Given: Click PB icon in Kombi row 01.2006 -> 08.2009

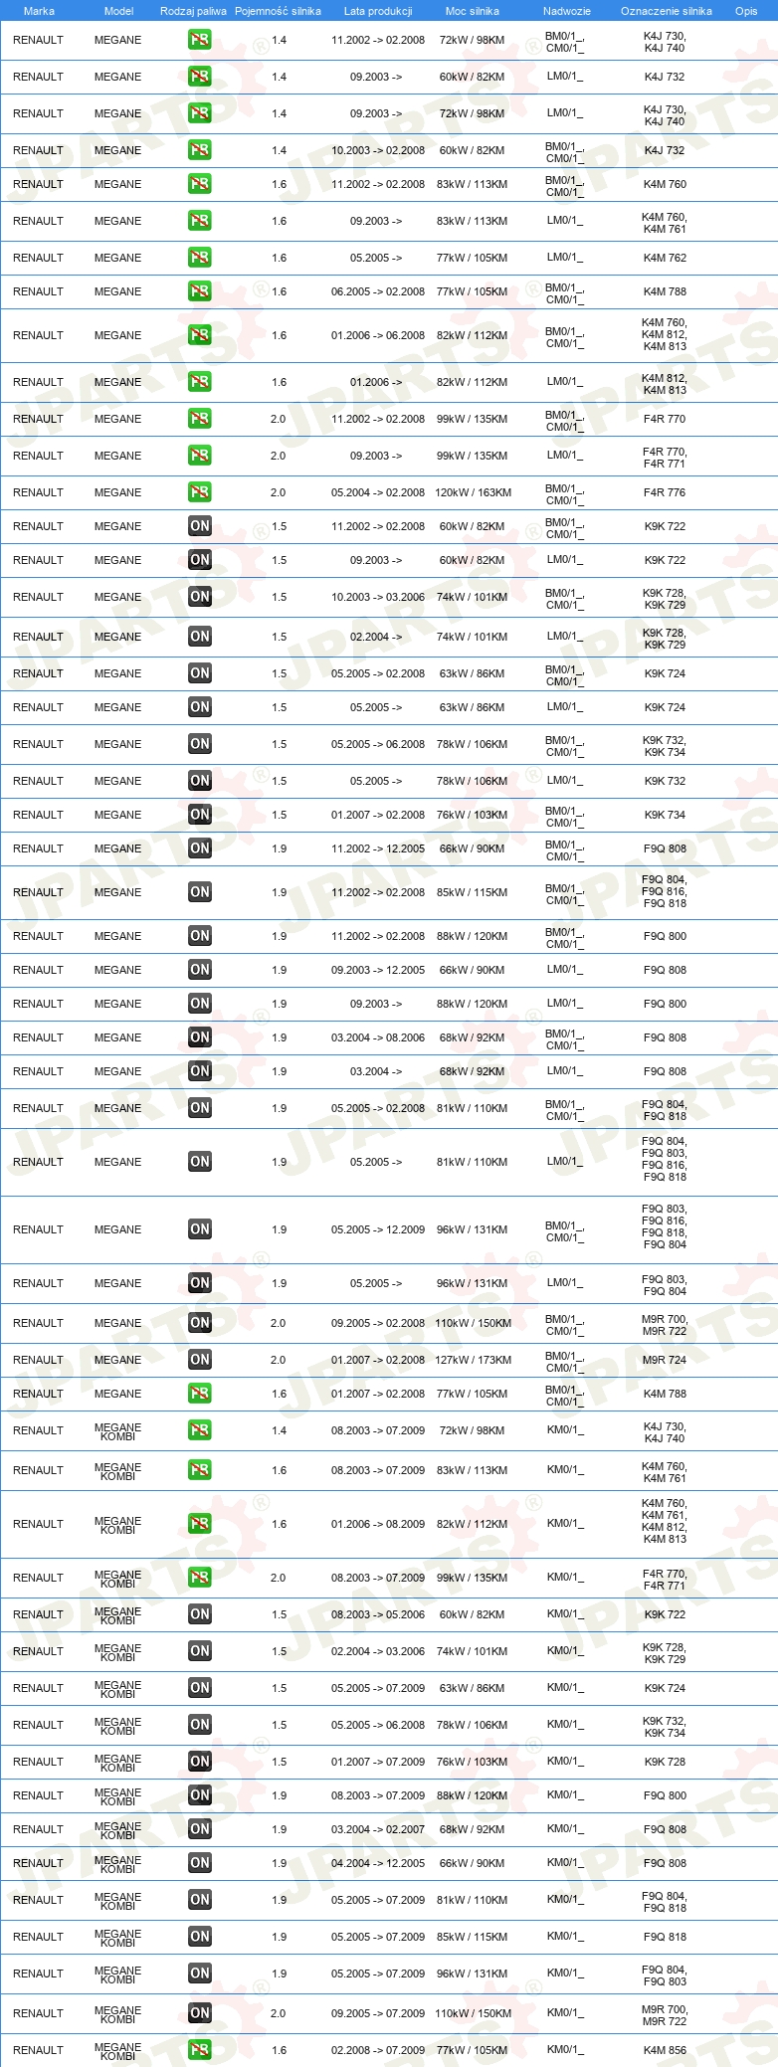Looking at the screenshot, I should click(x=199, y=1524).
